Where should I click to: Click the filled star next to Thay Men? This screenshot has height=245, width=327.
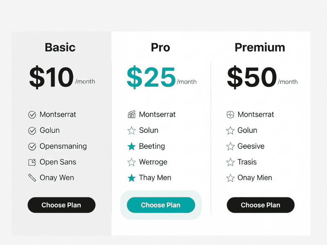click(x=132, y=178)
